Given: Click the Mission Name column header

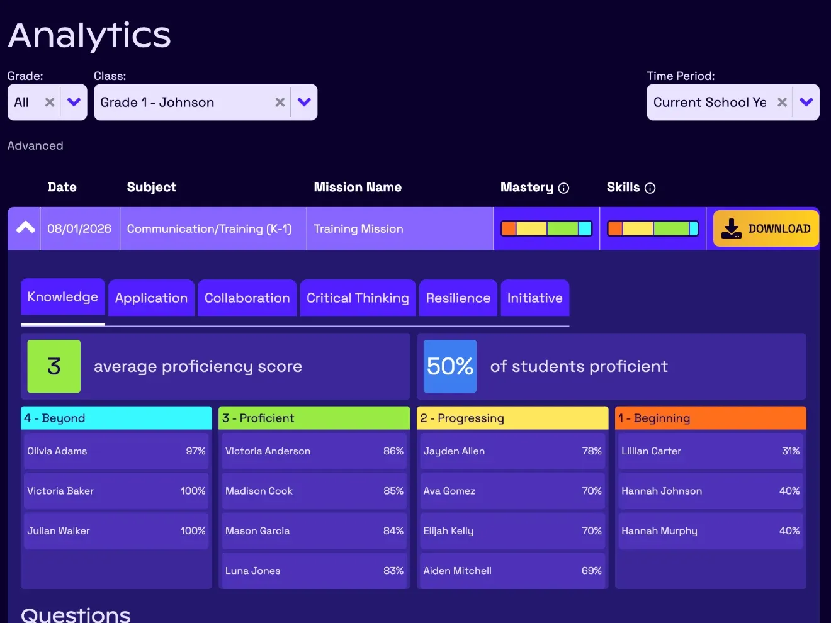Looking at the screenshot, I should pos(358,187).
